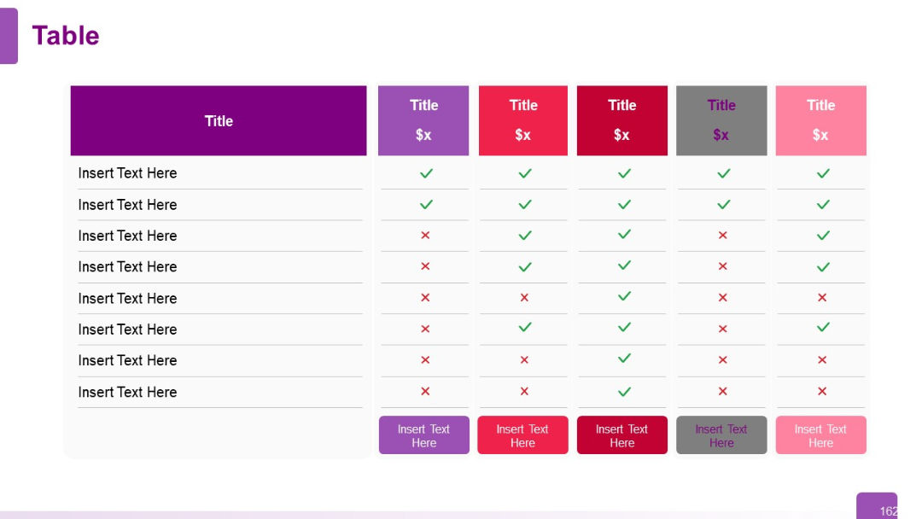Select the bright red column checkmark, sixth row

525,328
